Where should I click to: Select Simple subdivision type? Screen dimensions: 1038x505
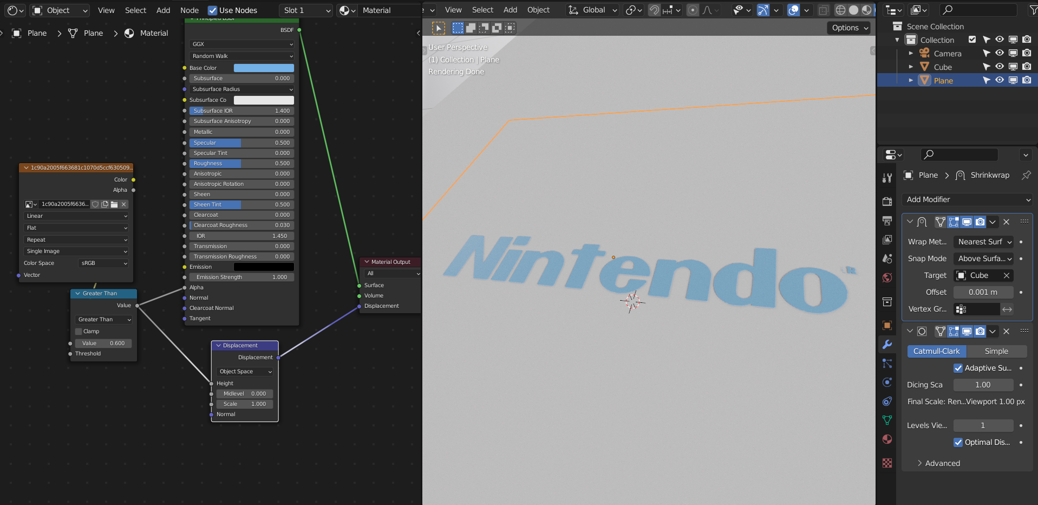click(x=997, y=351)
